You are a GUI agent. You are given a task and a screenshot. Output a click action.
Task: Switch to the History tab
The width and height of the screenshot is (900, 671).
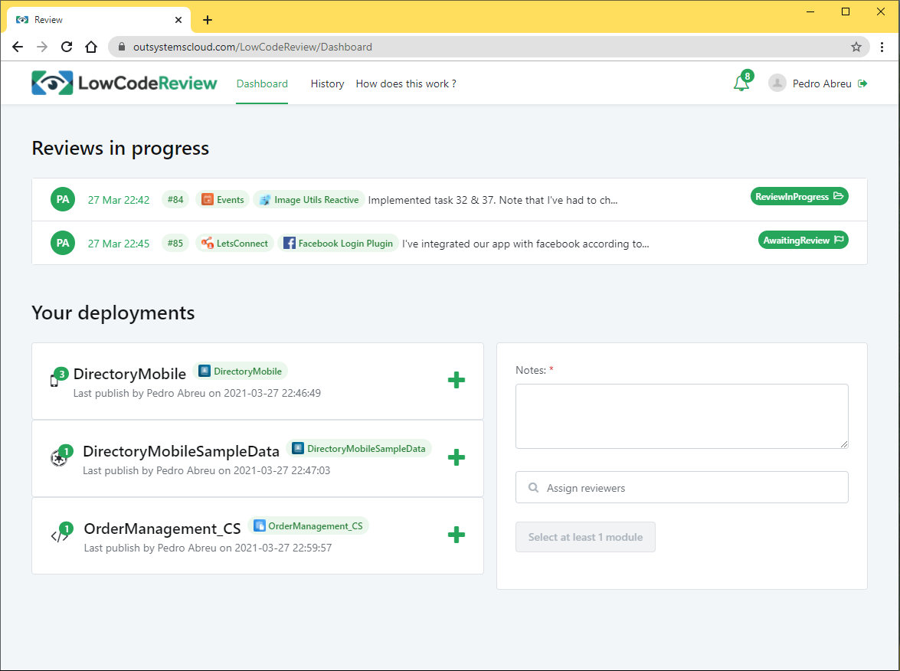tap(327, 83)
